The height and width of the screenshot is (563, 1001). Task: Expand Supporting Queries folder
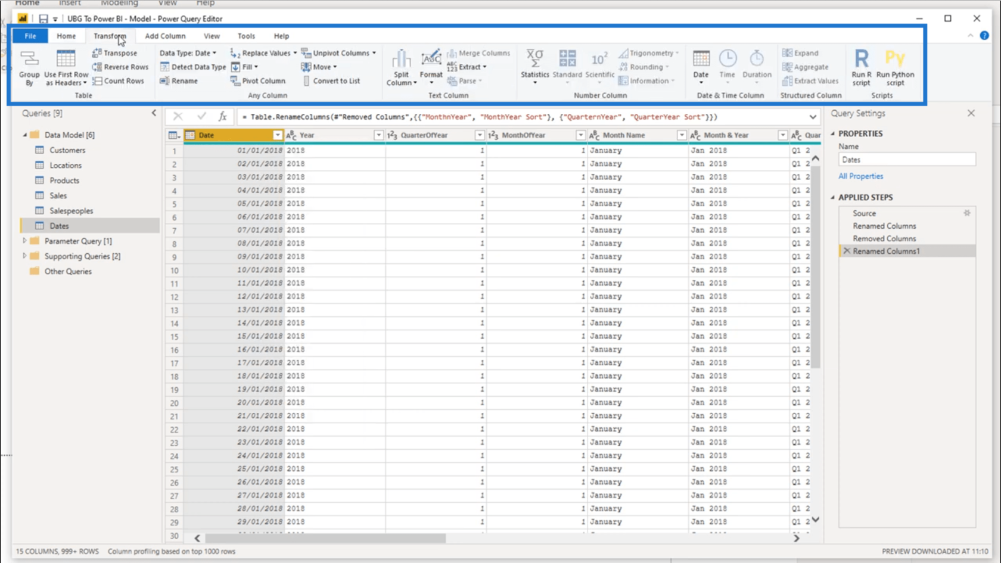click(24, 256)
